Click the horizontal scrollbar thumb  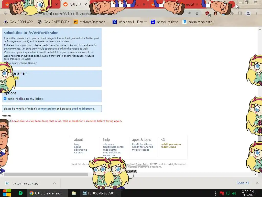point(46,174)
